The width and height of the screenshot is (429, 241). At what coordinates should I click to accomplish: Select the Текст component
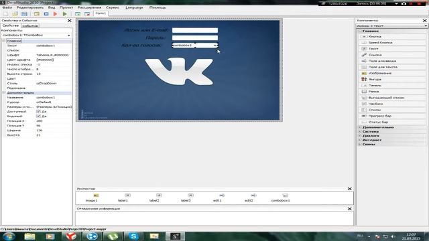392,49
